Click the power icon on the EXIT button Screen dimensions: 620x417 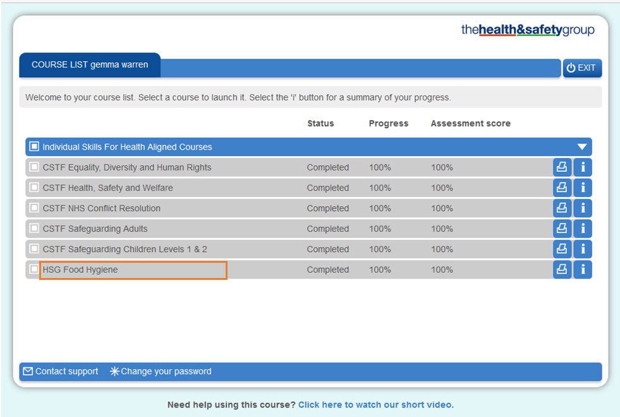click(571, 68)
